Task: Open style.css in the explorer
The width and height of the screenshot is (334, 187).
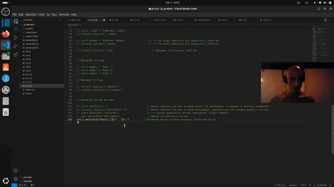Action: point(30,90)
